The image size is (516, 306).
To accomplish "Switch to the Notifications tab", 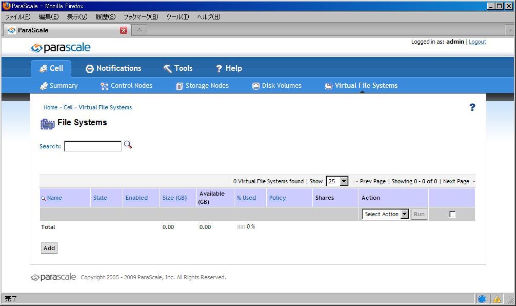I will pos(113,68).
